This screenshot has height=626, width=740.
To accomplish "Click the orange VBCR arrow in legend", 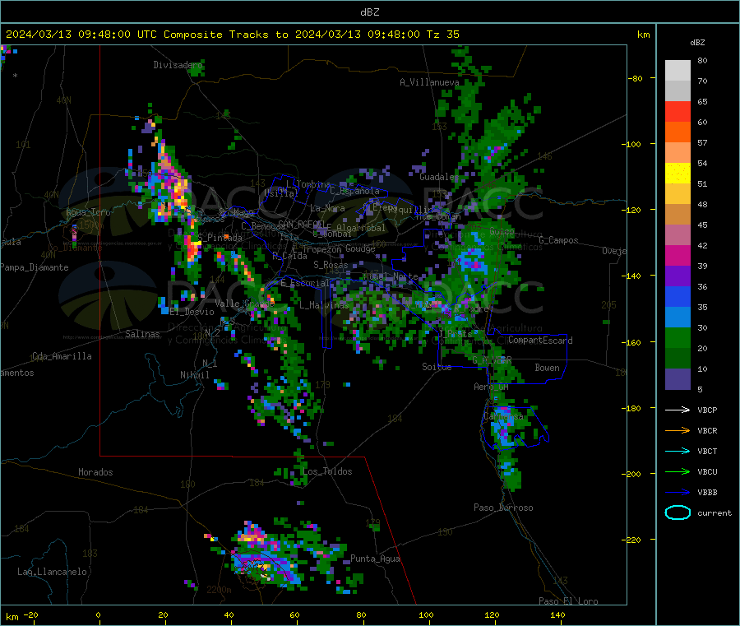I will point(678,430).
